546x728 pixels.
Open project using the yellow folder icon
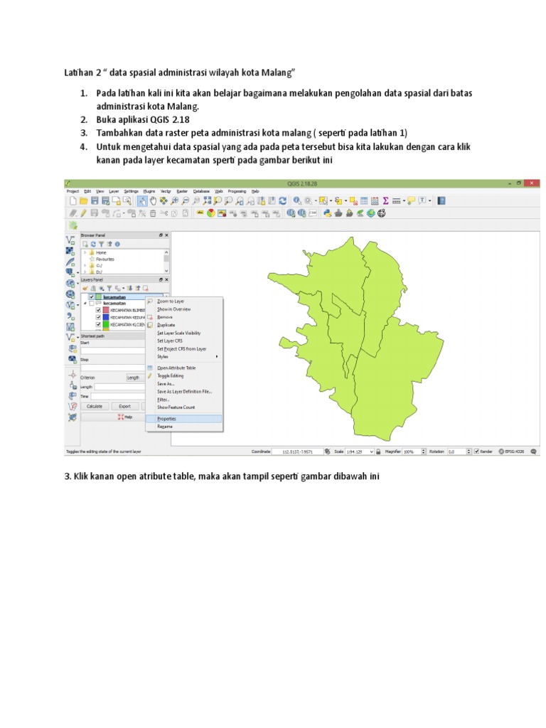point(84,201)
